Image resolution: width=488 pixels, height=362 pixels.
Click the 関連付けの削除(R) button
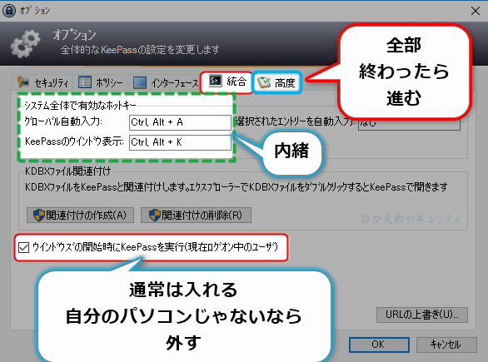click(x=196, y=216)
